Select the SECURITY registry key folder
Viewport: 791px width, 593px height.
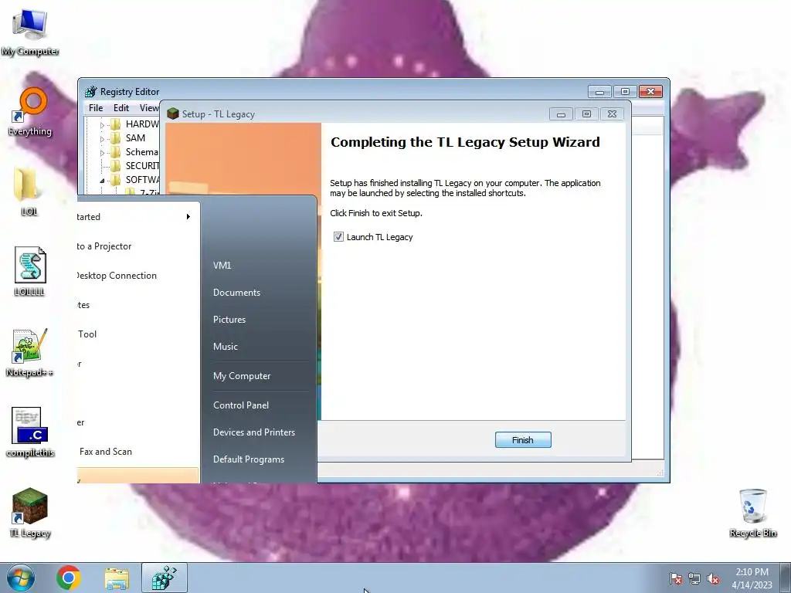coord(134,166)
